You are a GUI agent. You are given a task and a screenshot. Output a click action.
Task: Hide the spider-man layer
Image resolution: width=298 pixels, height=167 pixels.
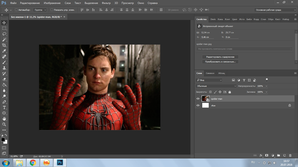pos(198,99)
